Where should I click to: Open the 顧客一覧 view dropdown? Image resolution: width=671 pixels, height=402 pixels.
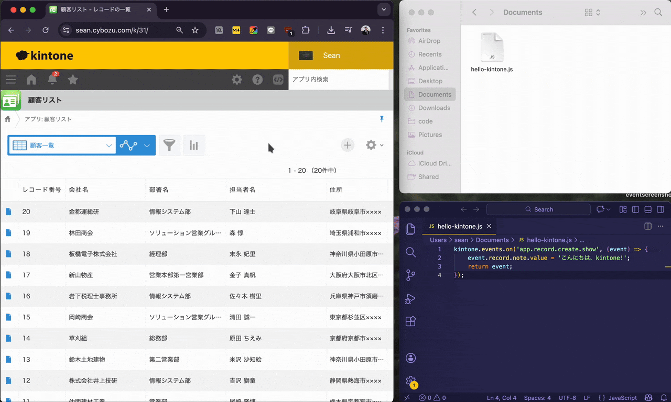[x=62, y=145]
